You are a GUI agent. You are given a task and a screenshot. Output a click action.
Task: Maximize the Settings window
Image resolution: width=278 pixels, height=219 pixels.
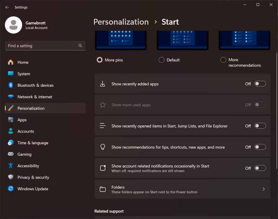tap(258, 5)
